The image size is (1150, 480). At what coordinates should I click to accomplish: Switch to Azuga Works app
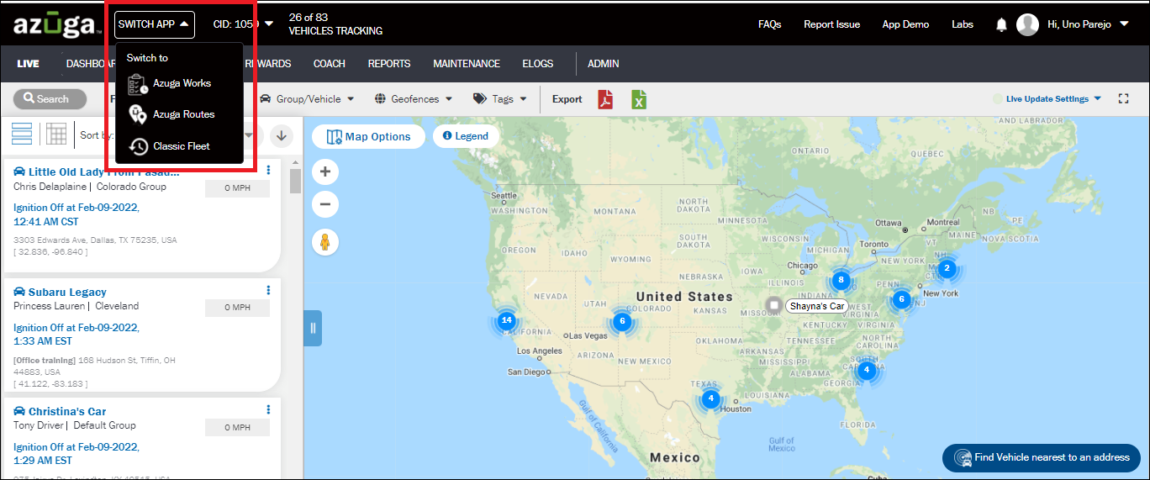pos(171,83)
